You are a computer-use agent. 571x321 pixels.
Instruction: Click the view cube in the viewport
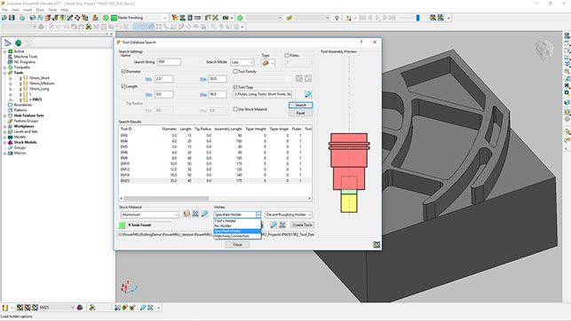(x=544, y=50)
